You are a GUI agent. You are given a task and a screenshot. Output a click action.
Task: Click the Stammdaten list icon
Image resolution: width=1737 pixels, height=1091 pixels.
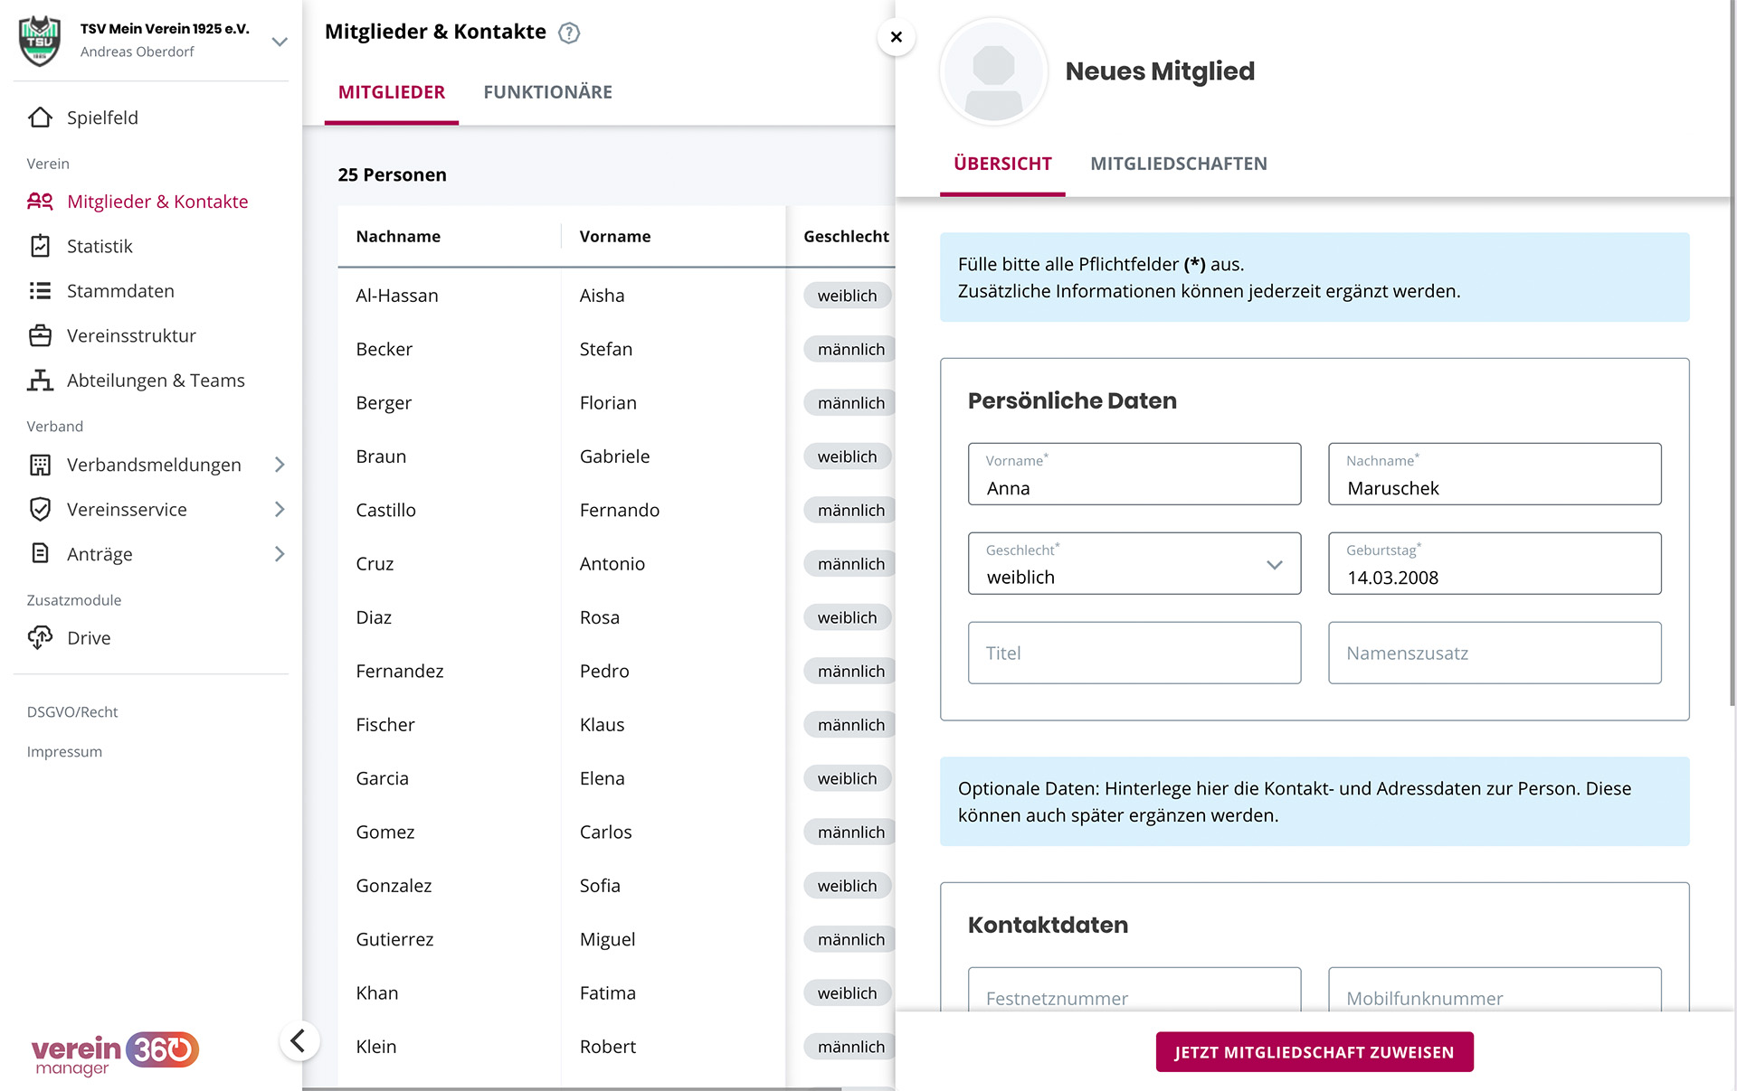40,291
